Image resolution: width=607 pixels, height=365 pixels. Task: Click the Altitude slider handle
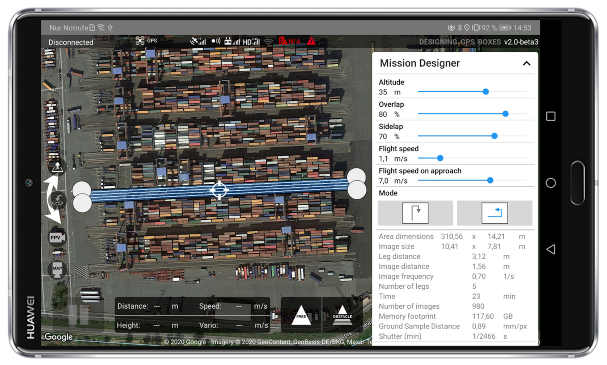click(485, 92)
